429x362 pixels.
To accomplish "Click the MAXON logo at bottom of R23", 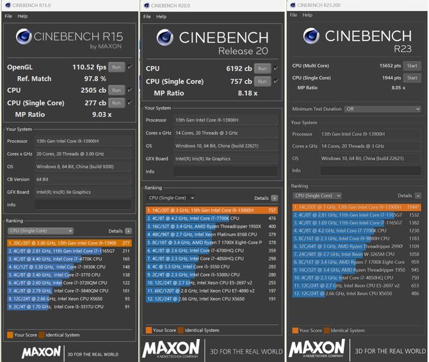I will pyautogui.click(x=318, y=349).
